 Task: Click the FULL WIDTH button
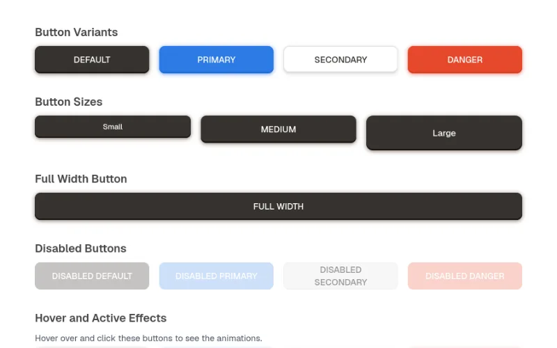pos(278,206)
